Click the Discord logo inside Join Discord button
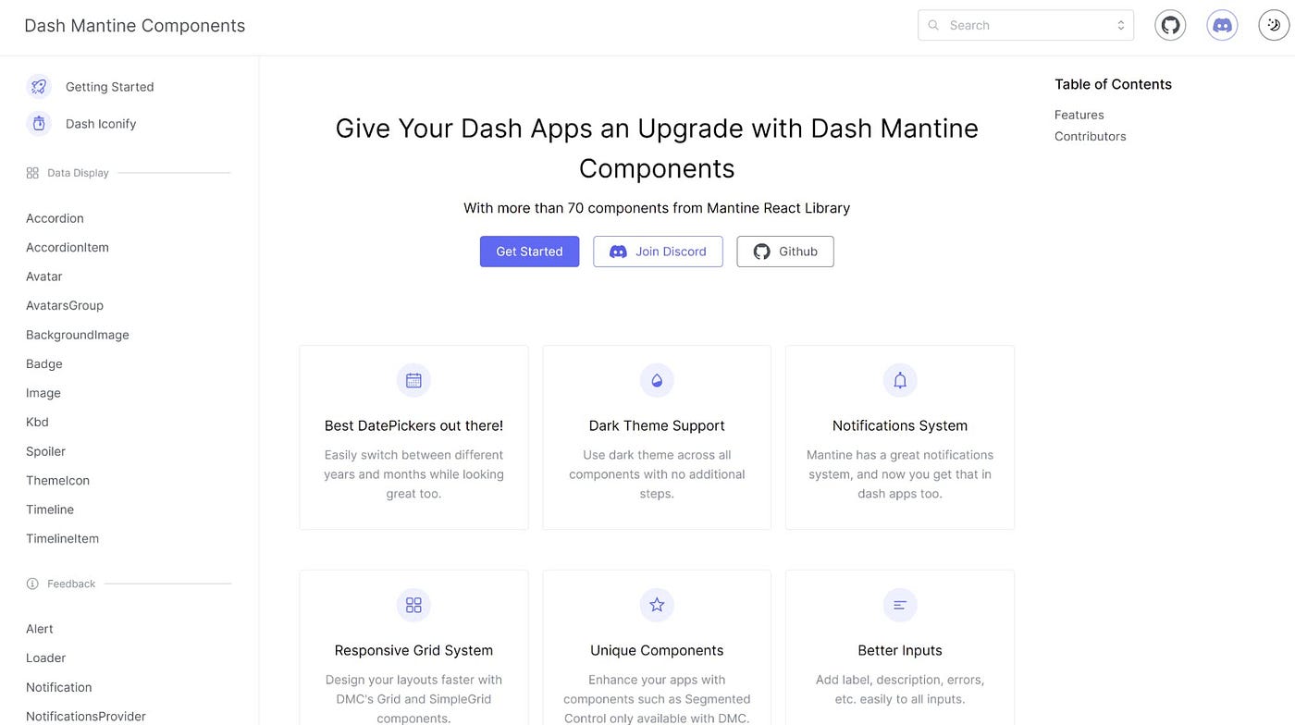1295x725 pixels. tap(618, 252)
